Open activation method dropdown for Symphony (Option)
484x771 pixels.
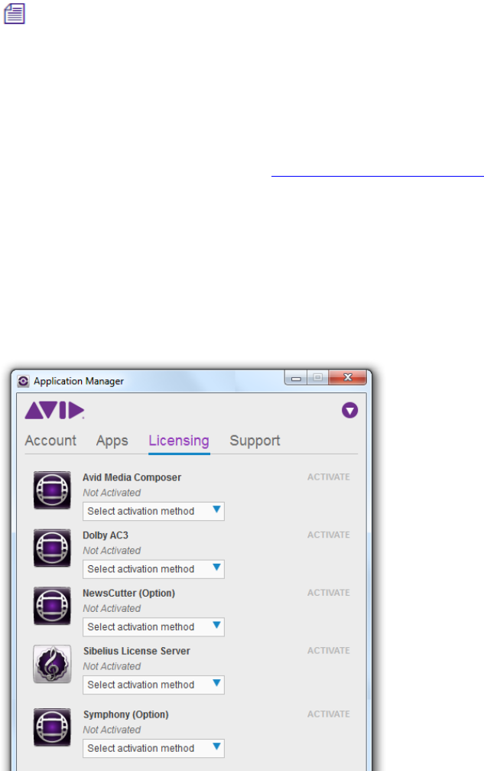pos(154,748)
